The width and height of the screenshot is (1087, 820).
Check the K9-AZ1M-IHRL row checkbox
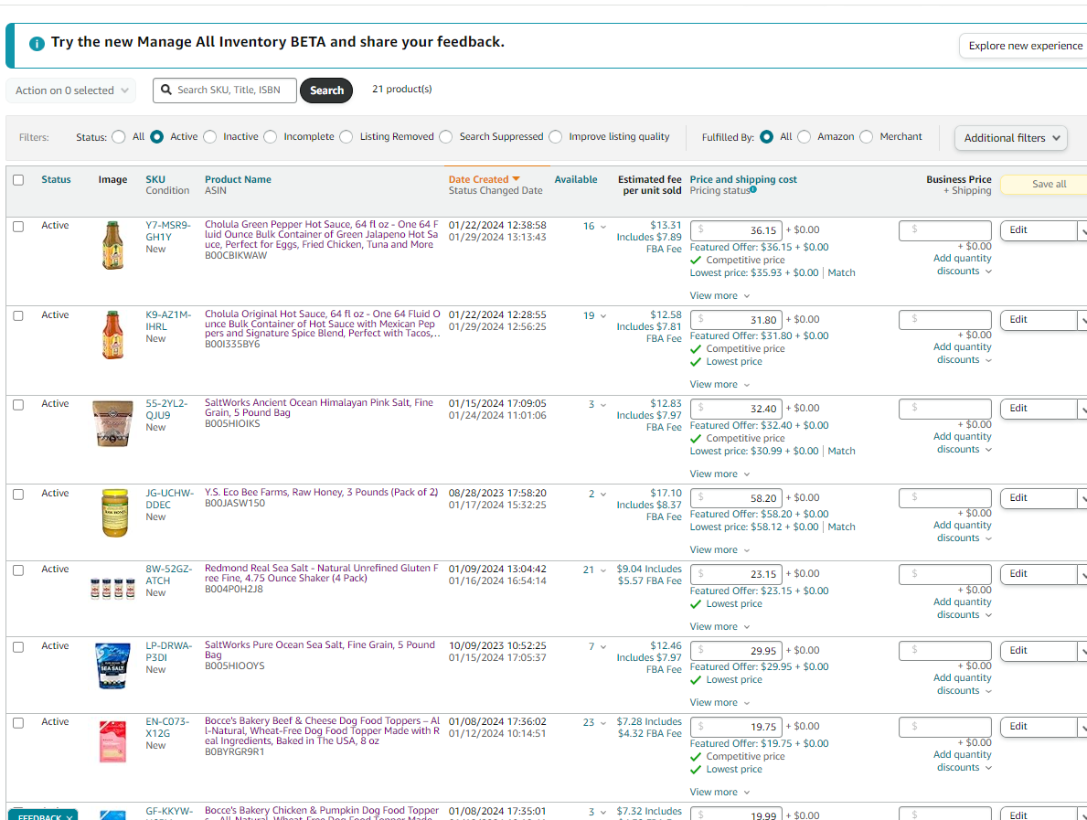[18, 315]
